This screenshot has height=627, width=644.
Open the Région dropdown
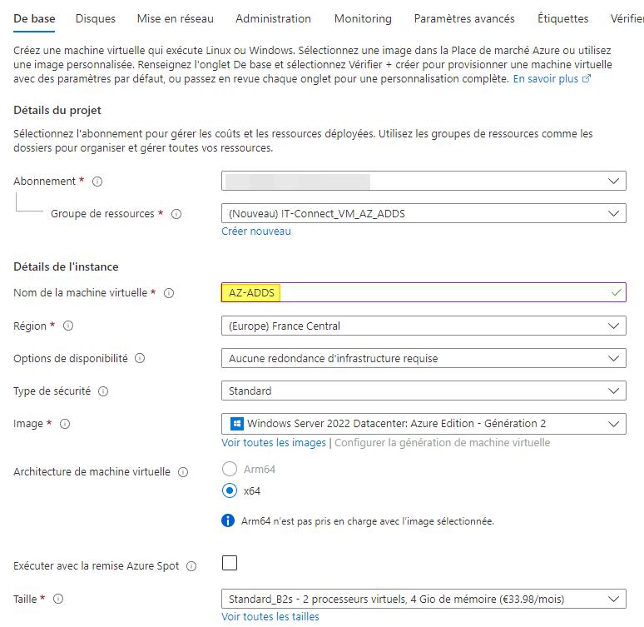424,326
